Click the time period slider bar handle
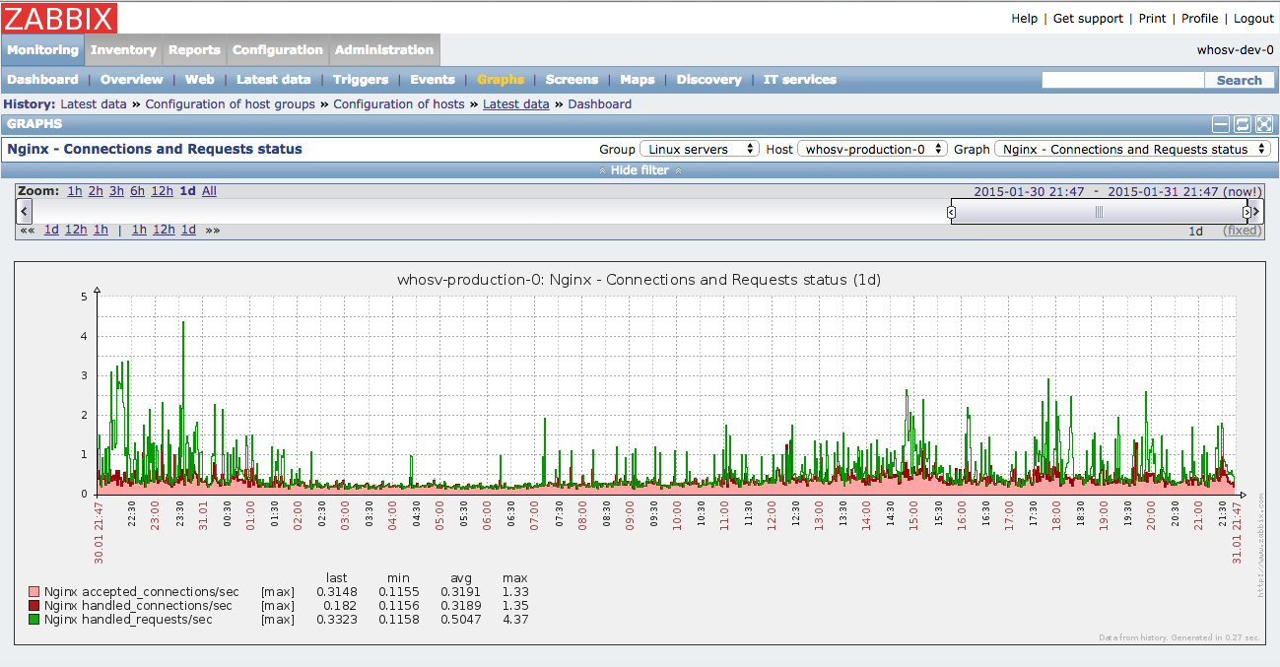 [1099, 212]
